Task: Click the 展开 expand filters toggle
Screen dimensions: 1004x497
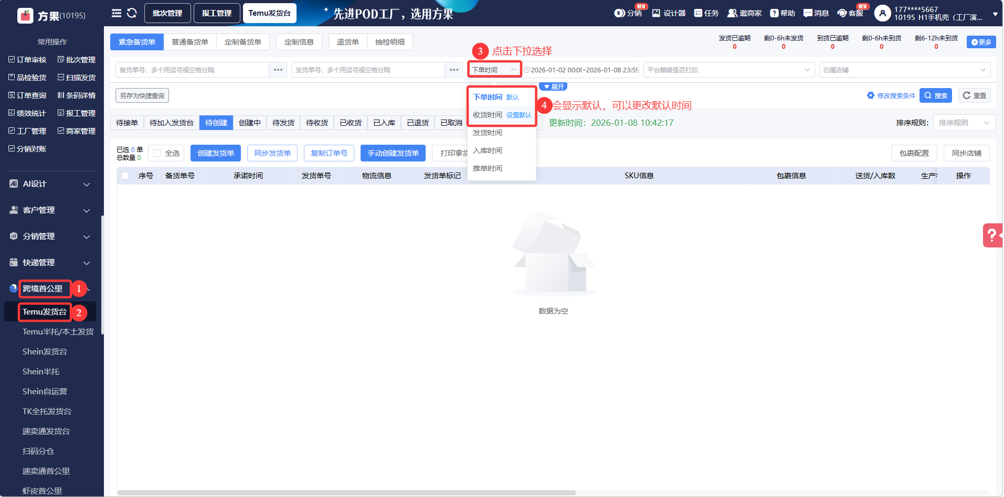Action: (554, 87)
